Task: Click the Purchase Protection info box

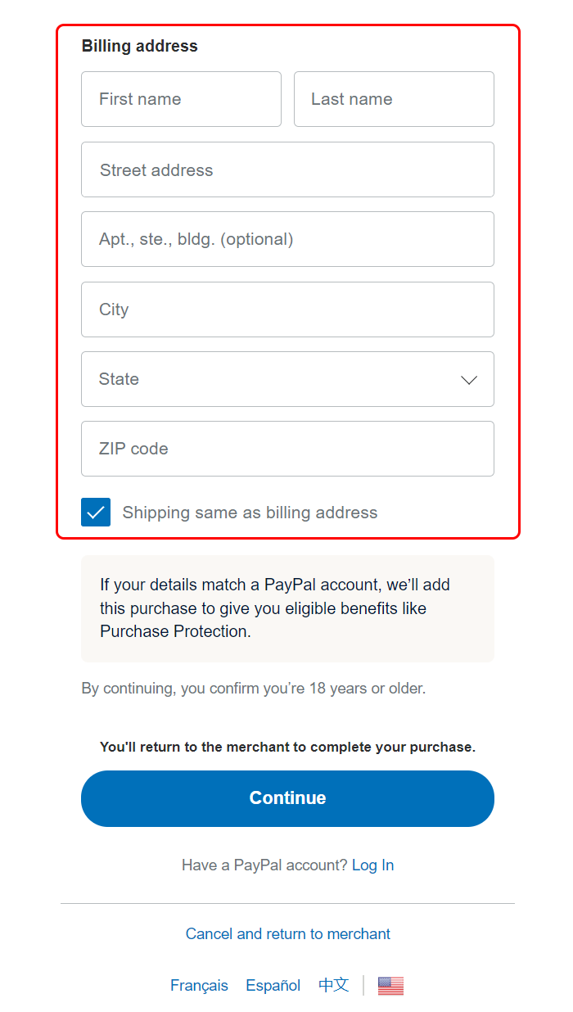Action: click(287, 608)
